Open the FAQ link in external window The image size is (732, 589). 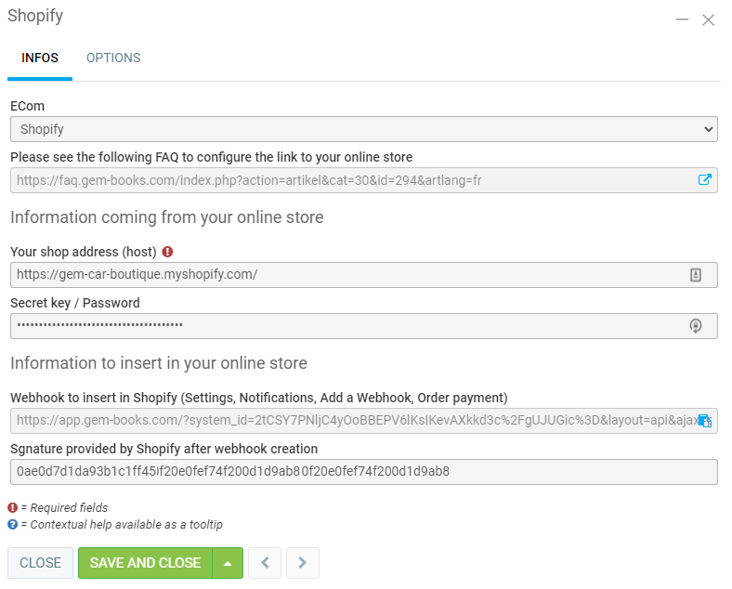click(x=704, y=180)
